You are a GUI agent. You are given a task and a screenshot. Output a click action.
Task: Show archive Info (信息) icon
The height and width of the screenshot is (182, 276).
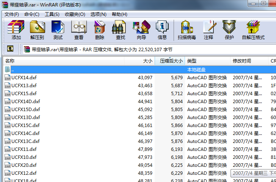pos(162,27)
